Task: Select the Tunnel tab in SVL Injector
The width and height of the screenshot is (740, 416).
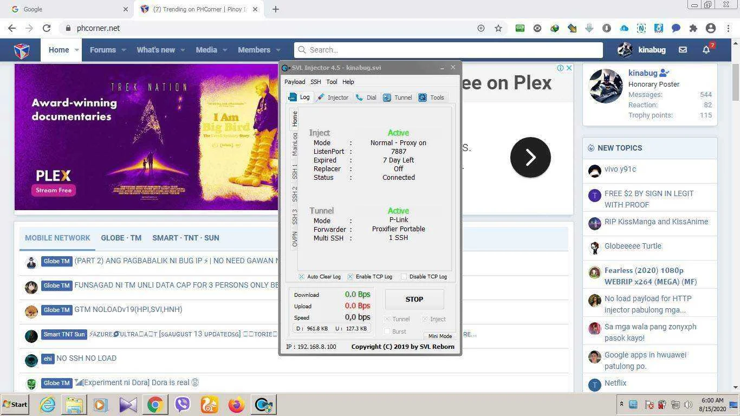Action: pyautogui.click(x=397, y=97)
